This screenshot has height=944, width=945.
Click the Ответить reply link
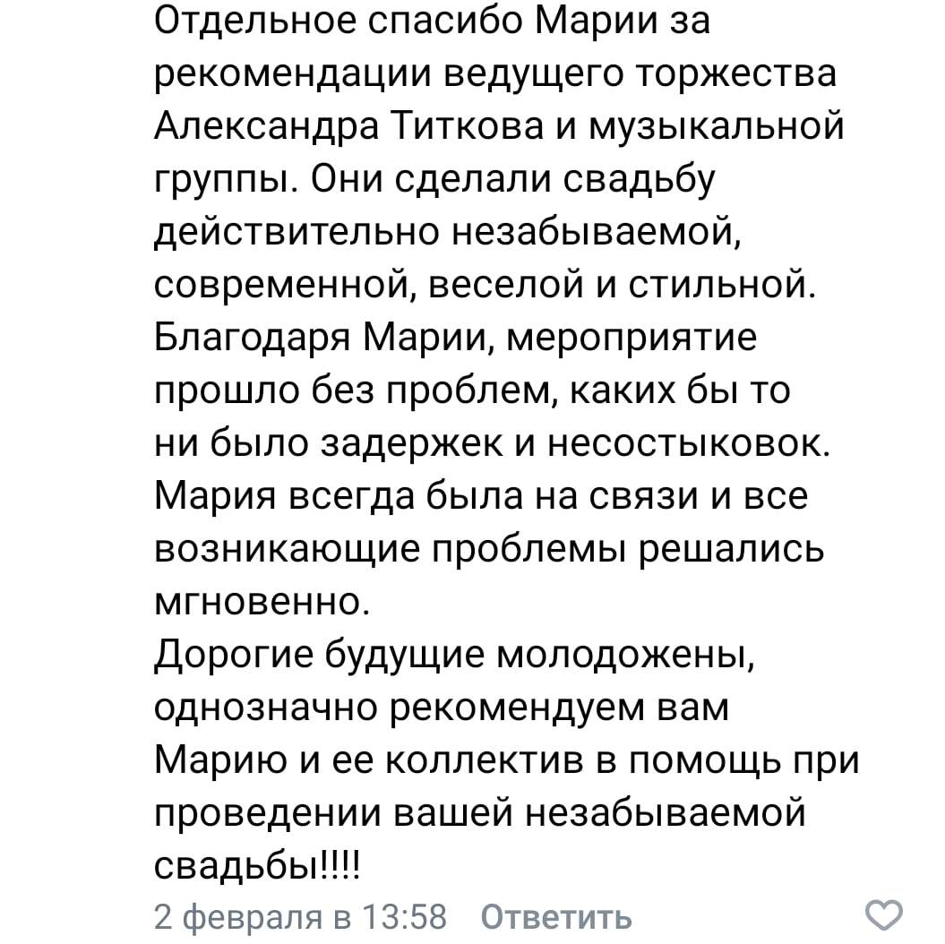click(555, 917)
